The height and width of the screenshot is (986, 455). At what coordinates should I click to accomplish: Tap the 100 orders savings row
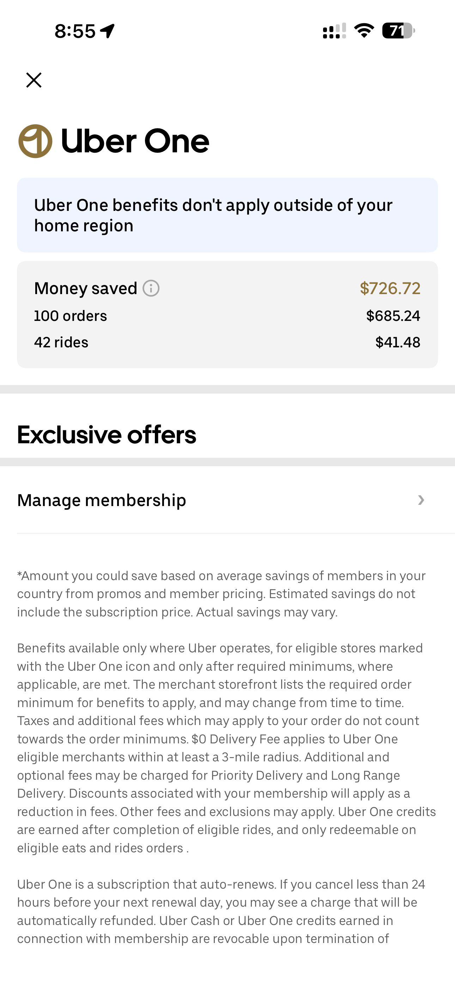click(x=71, y=316)
